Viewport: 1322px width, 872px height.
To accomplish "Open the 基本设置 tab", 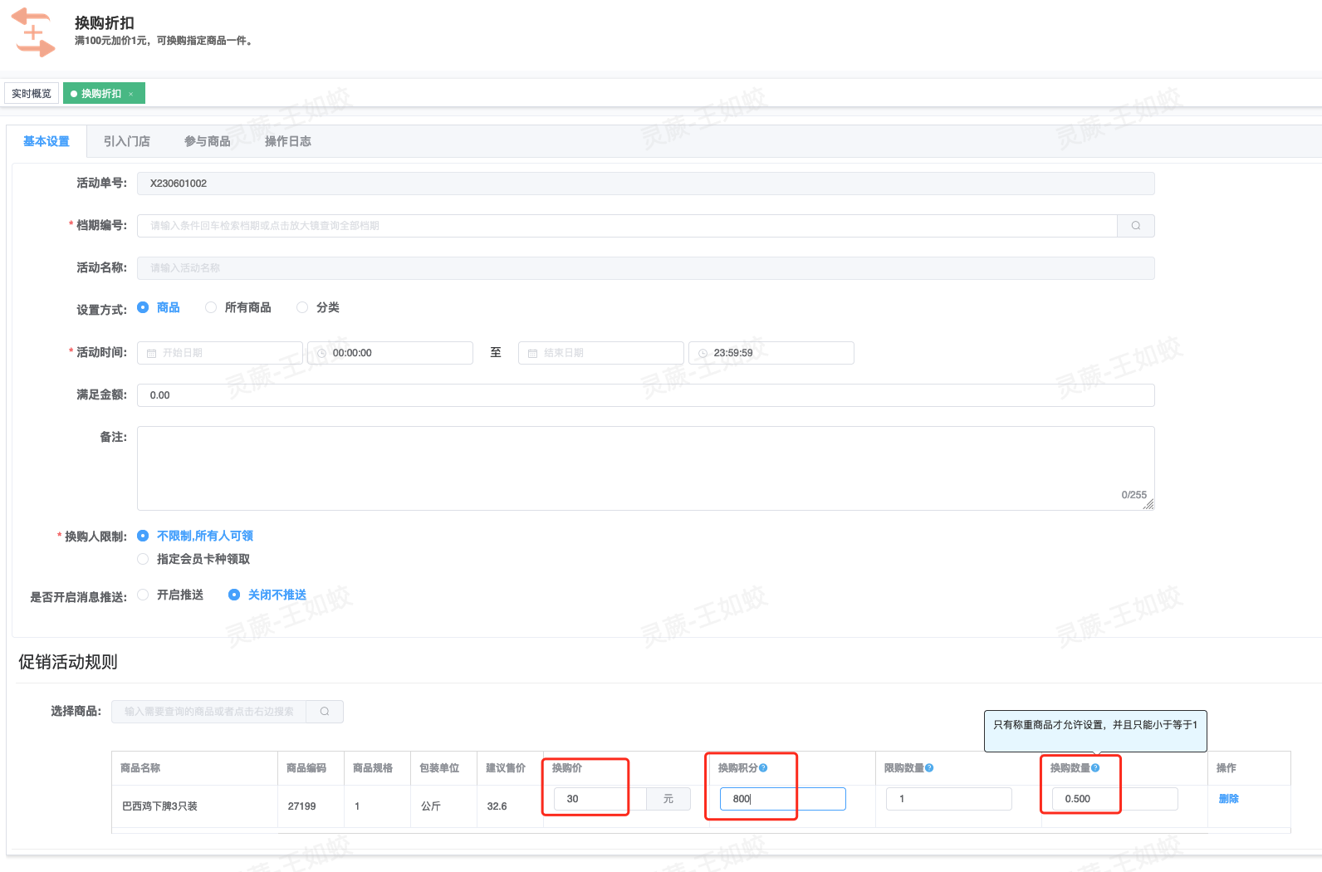I will pyautogui.click(x=47, y=141).
